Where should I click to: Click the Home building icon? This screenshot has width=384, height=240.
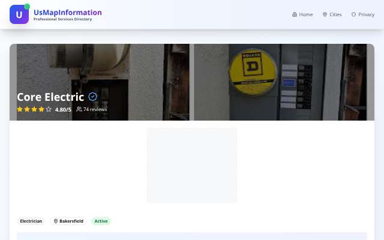tap(295, 14)
